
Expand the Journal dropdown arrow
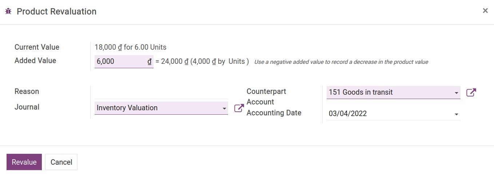pos(224,108)
